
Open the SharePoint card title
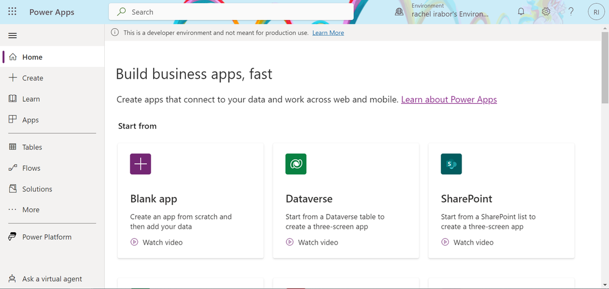click(466, 199)
